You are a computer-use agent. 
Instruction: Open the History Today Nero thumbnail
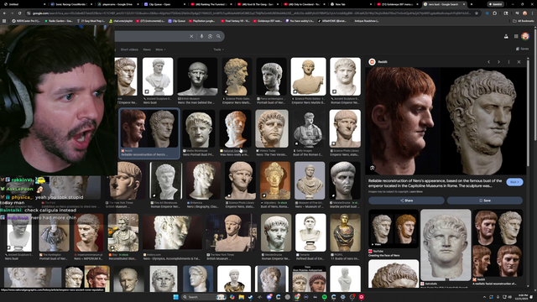272,128
